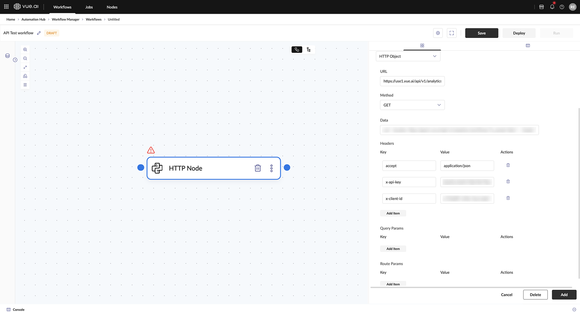Delete the HTTP Node via trash icon
Screen dimensions: 580x312
258,168
